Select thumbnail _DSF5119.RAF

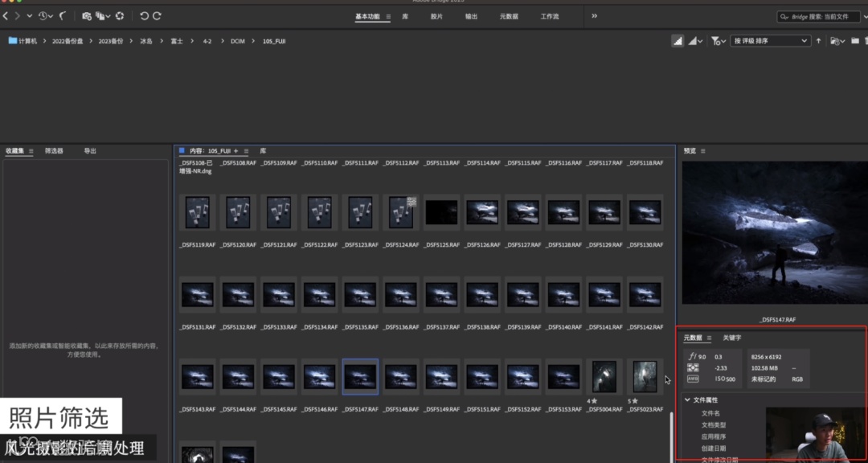click(198, 213)
